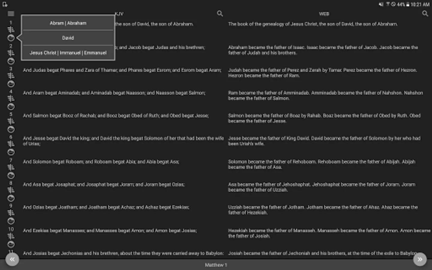Viewport: 432px width, 270px height.
Task: Select WEB verse 'Jesse became the father of King David'
Action: point(324,141)
